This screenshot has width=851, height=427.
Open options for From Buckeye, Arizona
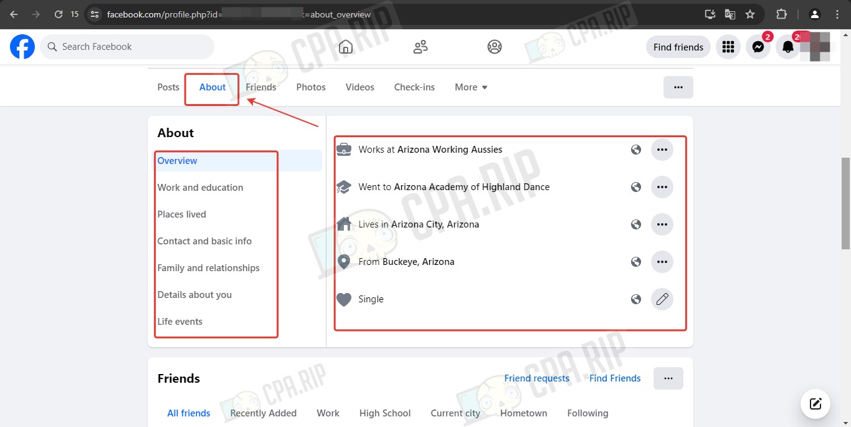click(662, 262)
